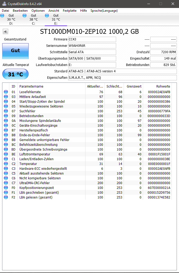Click the Gut health status button
The image size is (179, 273).
[15, 51]
